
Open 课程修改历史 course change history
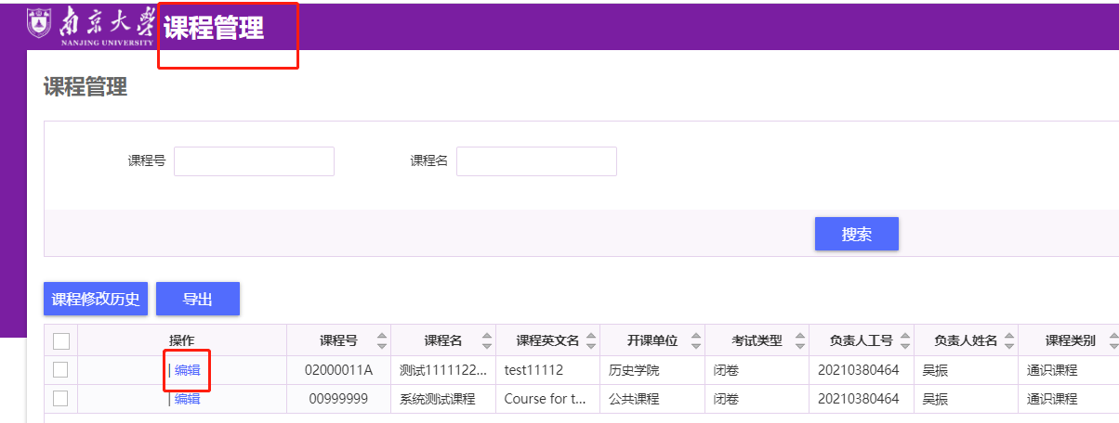[96, 299]
